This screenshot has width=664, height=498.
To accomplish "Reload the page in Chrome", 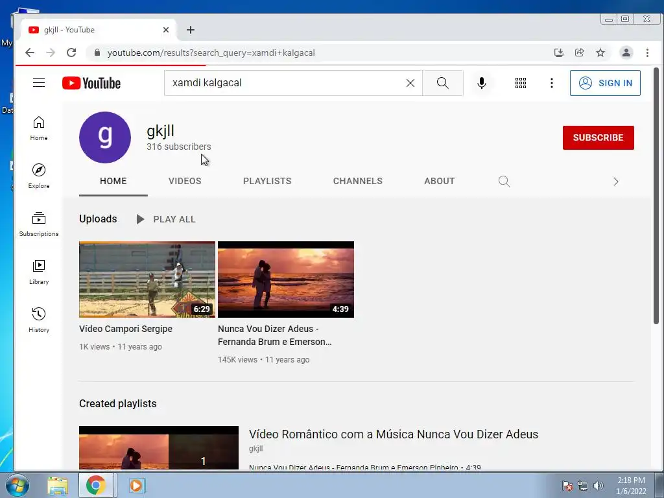I will pyautogui.click(x=71, y=53).
